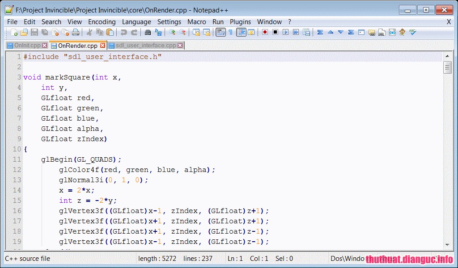Close current document via toolbar Close icon
The width and height of the screenshot is (458, 268).
tap(55, 32)
